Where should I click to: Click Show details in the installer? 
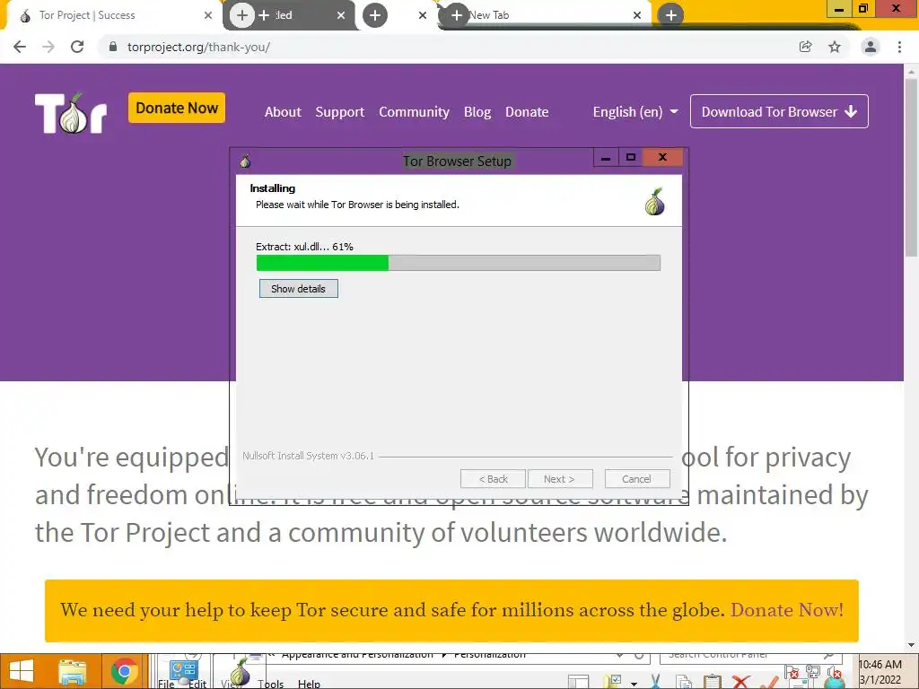pyautogui.click(x=298, y=288)
